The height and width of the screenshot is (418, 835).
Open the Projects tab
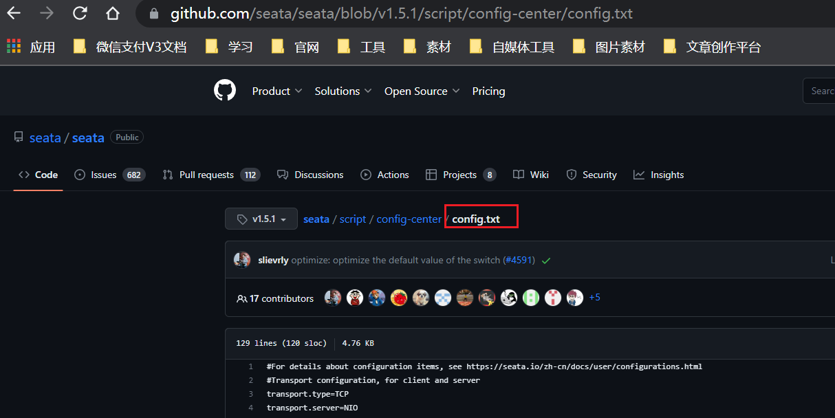click(x=460, y=175)
